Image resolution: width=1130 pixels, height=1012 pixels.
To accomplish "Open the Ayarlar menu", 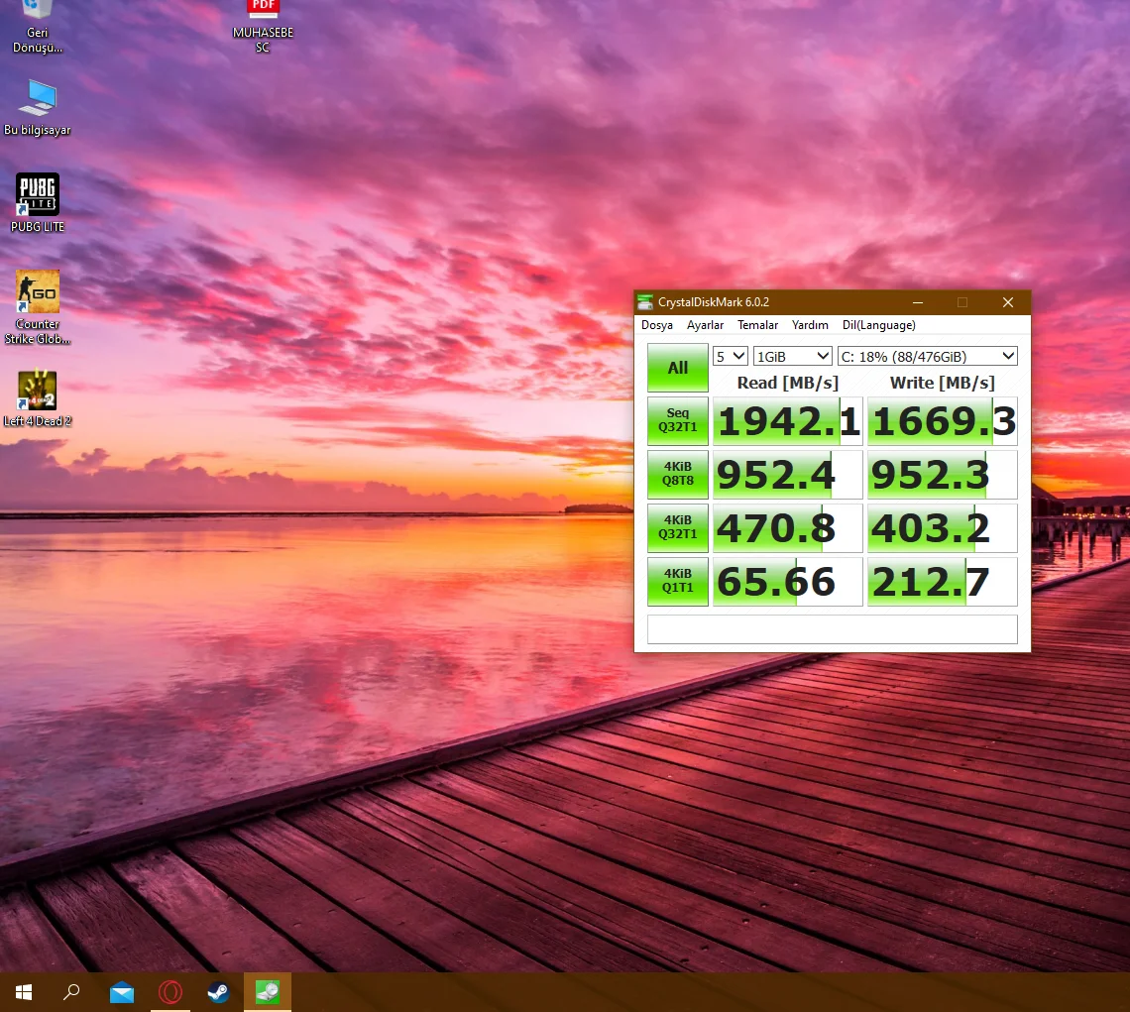I will [x=705, y=325].
